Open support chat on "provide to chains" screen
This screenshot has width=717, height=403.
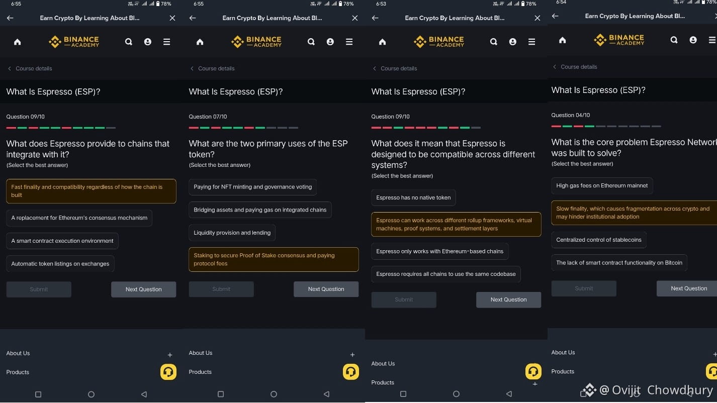pos(168,372)
